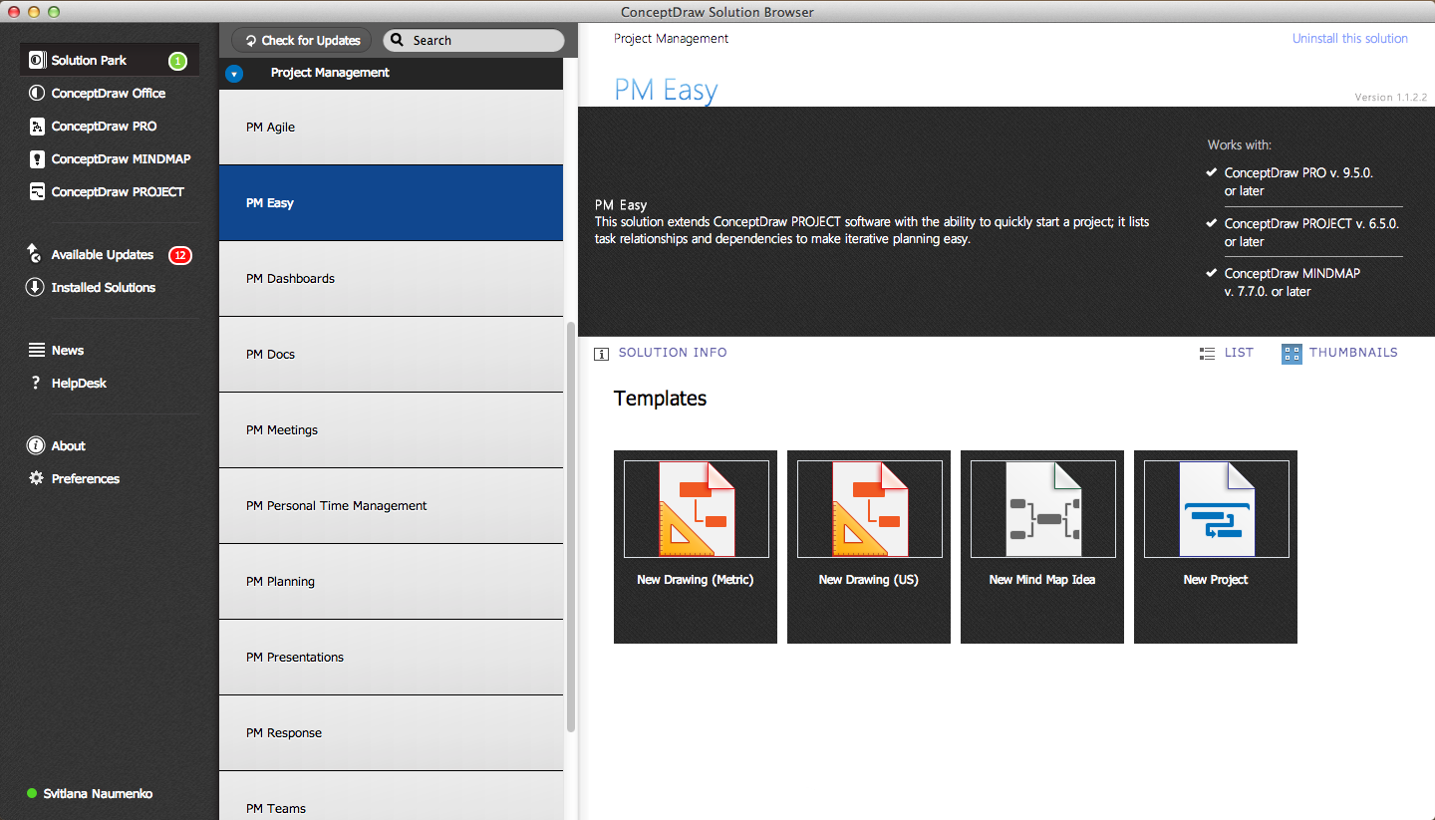The width and height of the screenshot is (1435, 820).
Task: Open ConceptDraw Office section
Action: [x=109, y=94]
